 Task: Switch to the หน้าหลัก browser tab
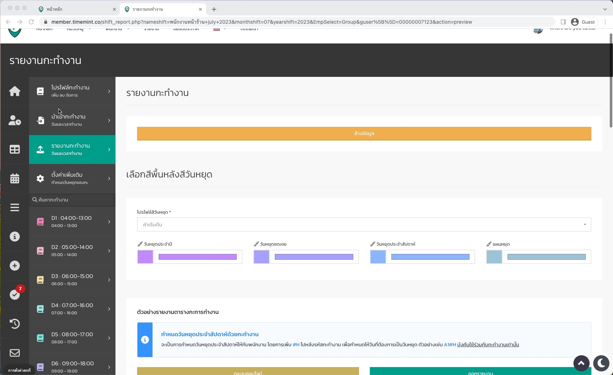[x=76, y=9]
